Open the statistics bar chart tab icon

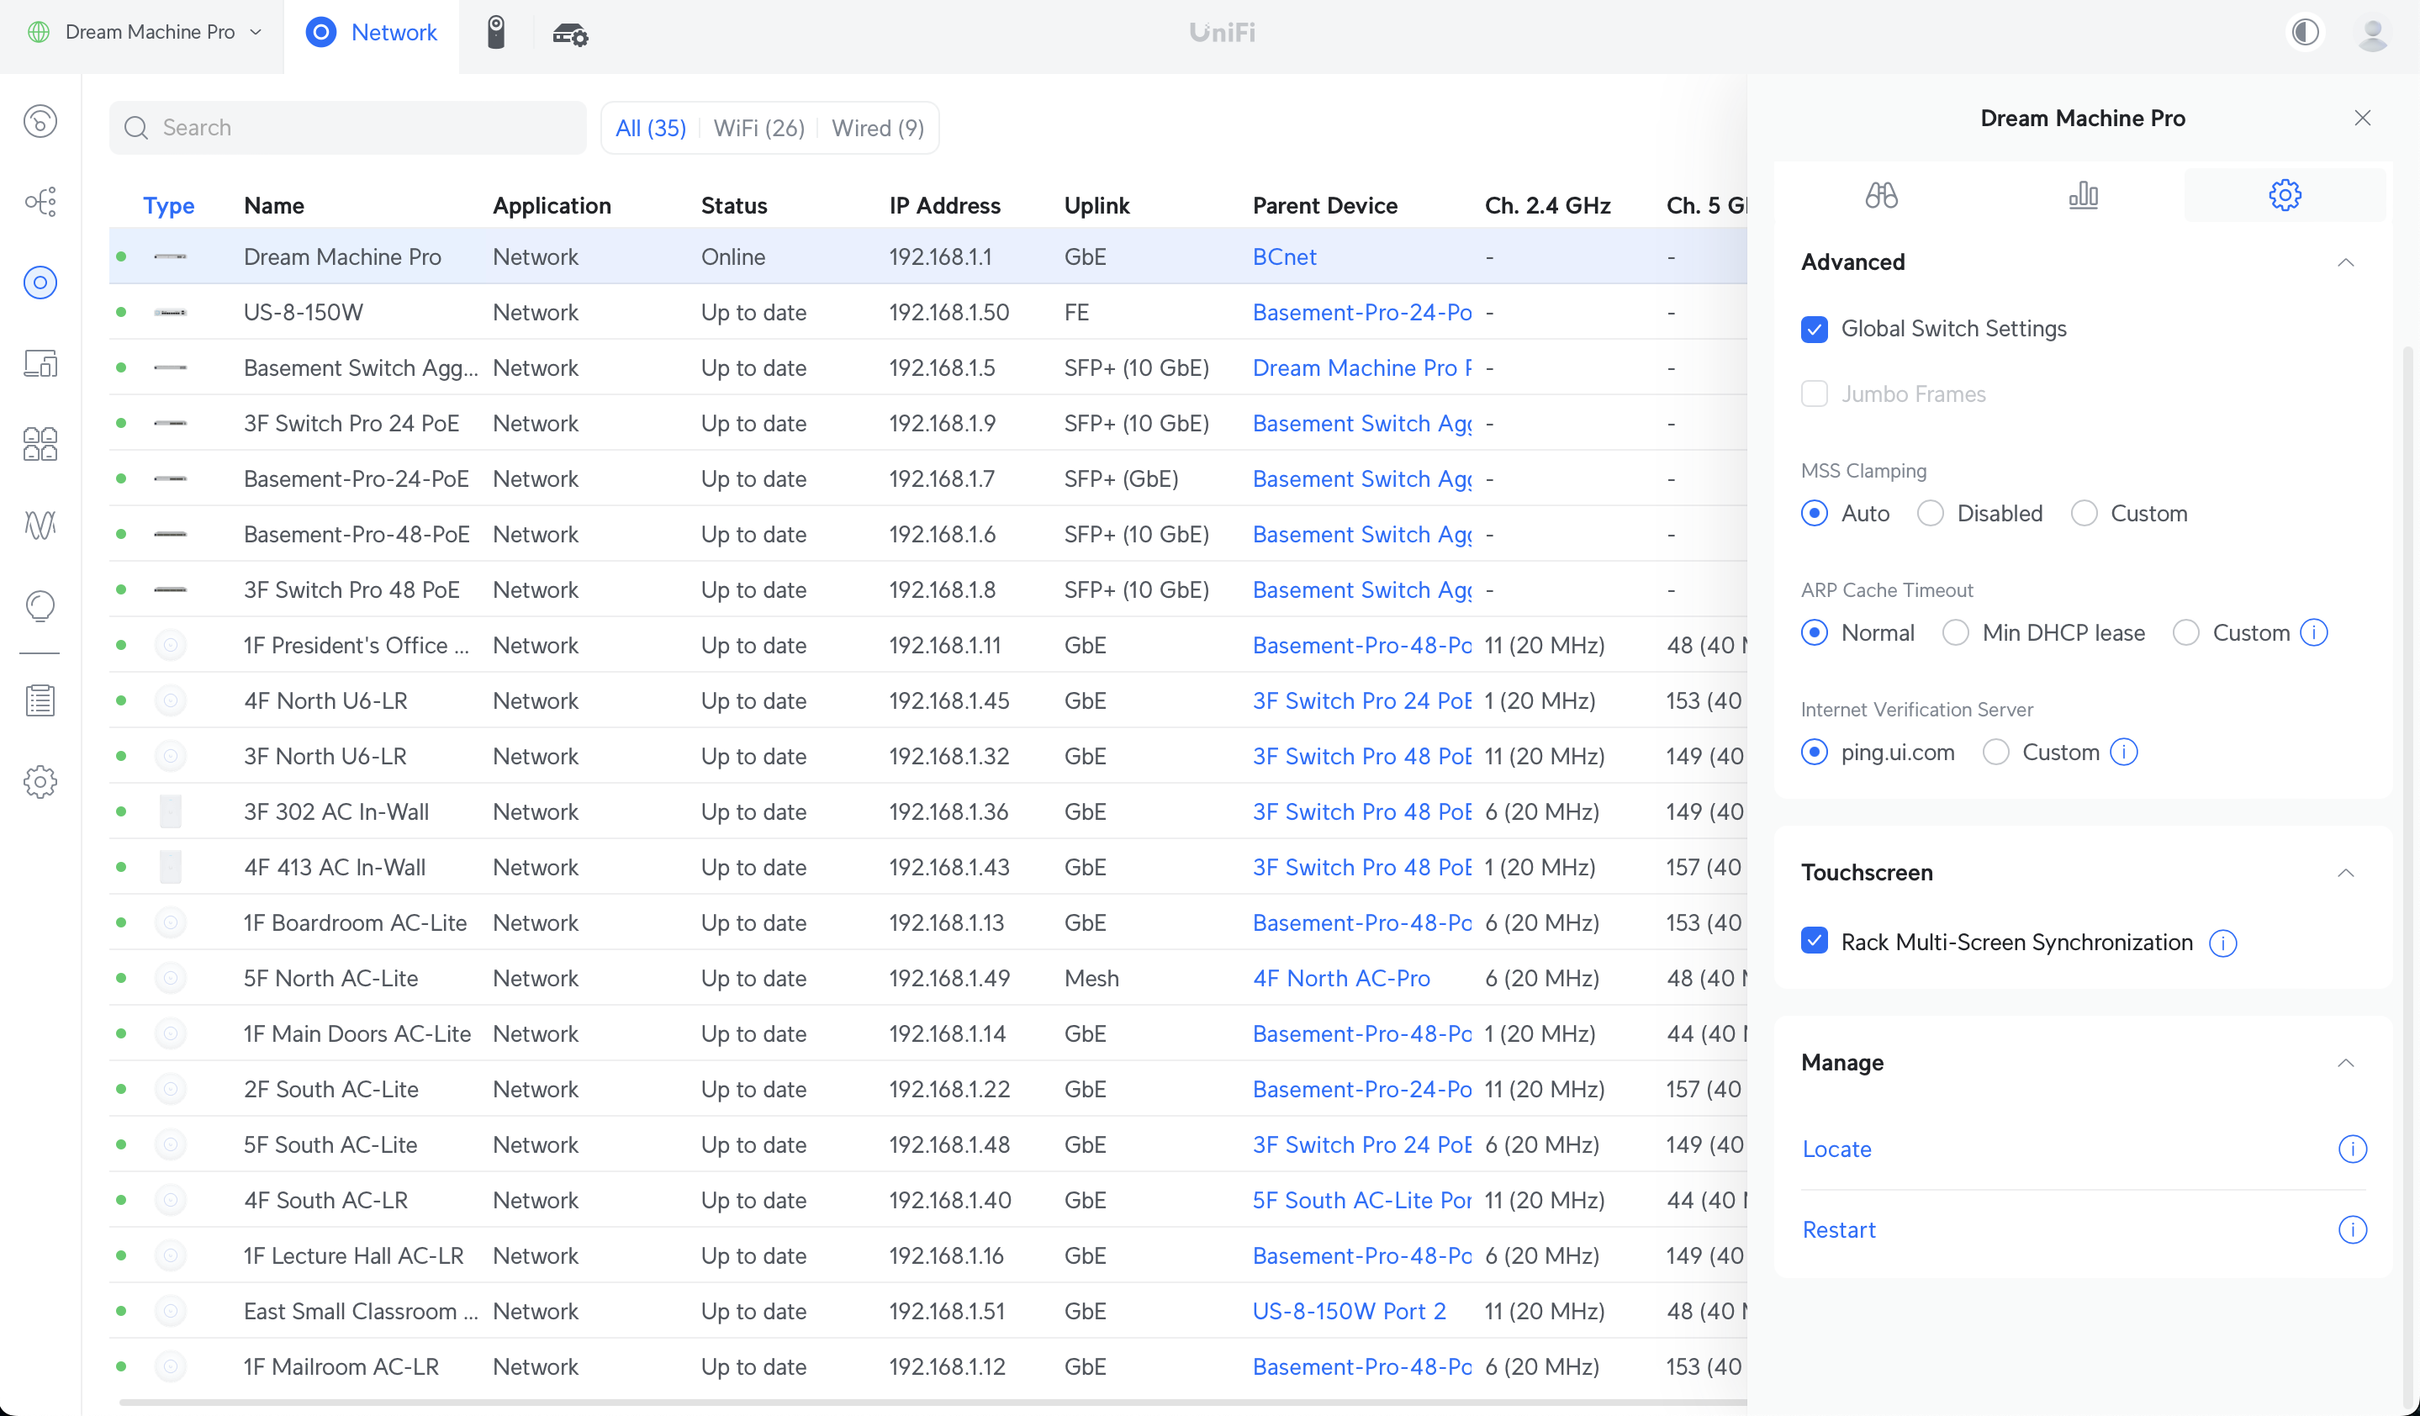pyautogui.click(x=2082, y=195)
